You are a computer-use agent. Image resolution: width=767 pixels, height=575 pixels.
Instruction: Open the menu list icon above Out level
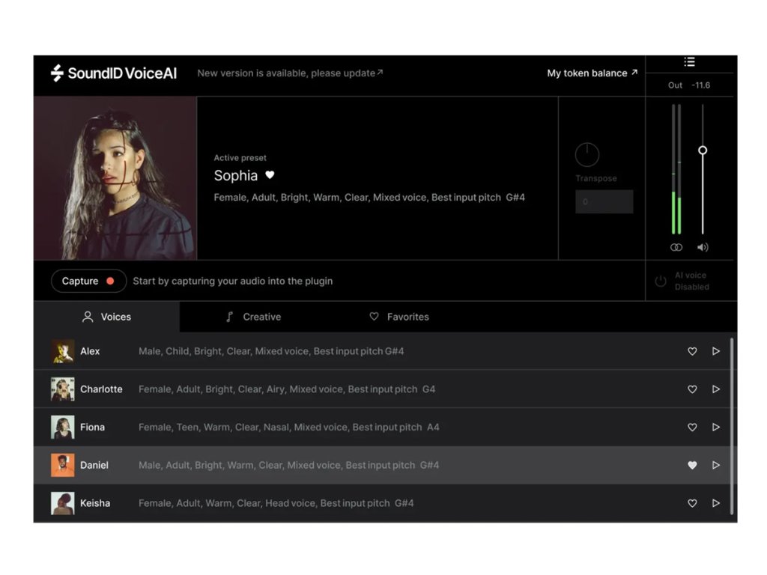[689, 61]
